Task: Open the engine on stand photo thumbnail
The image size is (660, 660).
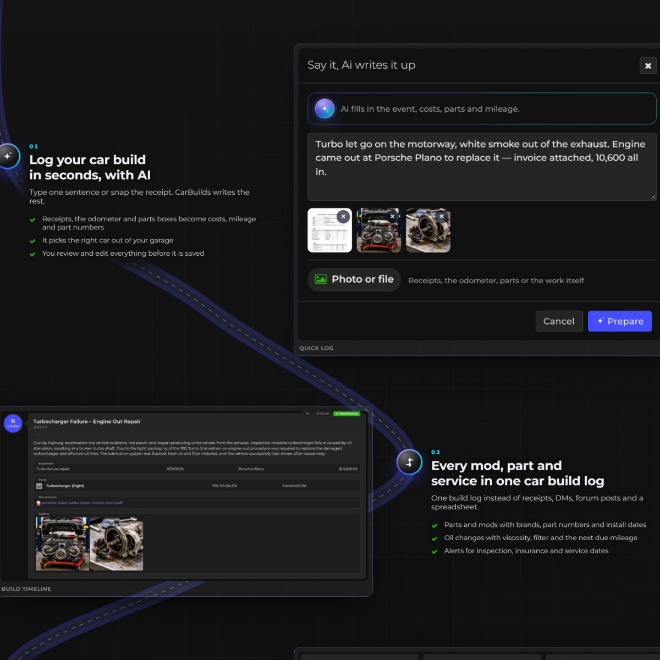Action: (x=378, y=230)
